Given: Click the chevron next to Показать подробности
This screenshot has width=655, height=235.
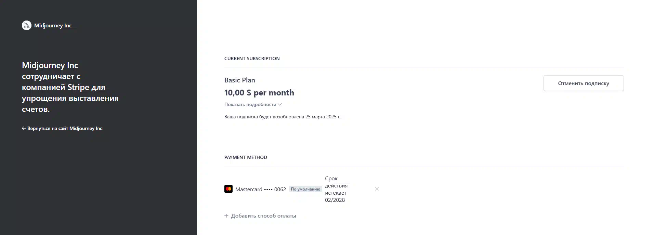Looking at the screenshot, I should [x=280, y=104].
